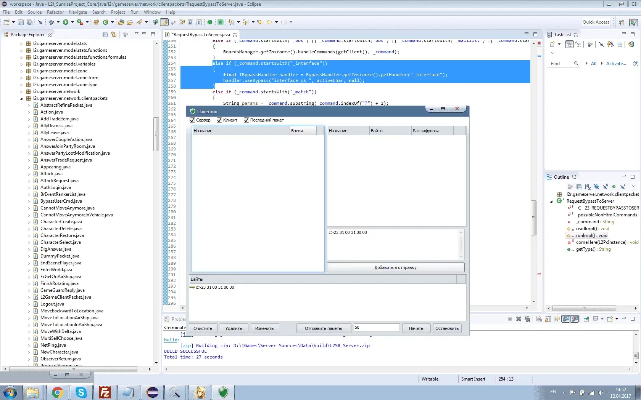Click the New Java Package icon
Image resolution: width=641 pixels, height=400 pixels.
pos(96,22)
